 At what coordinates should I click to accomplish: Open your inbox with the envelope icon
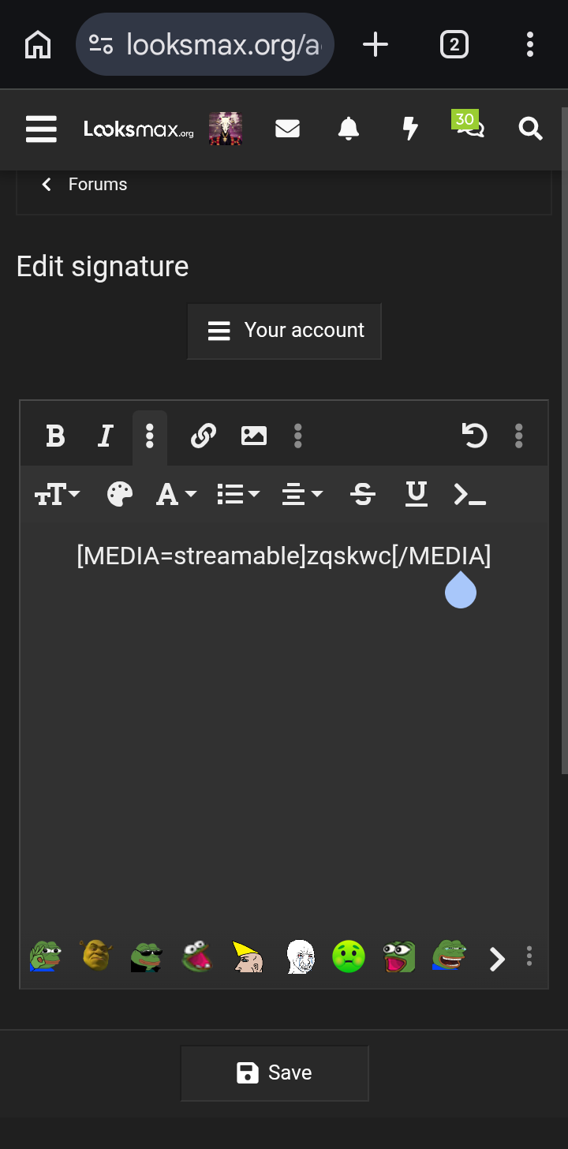pyautogui.click(x=287, y=128)
